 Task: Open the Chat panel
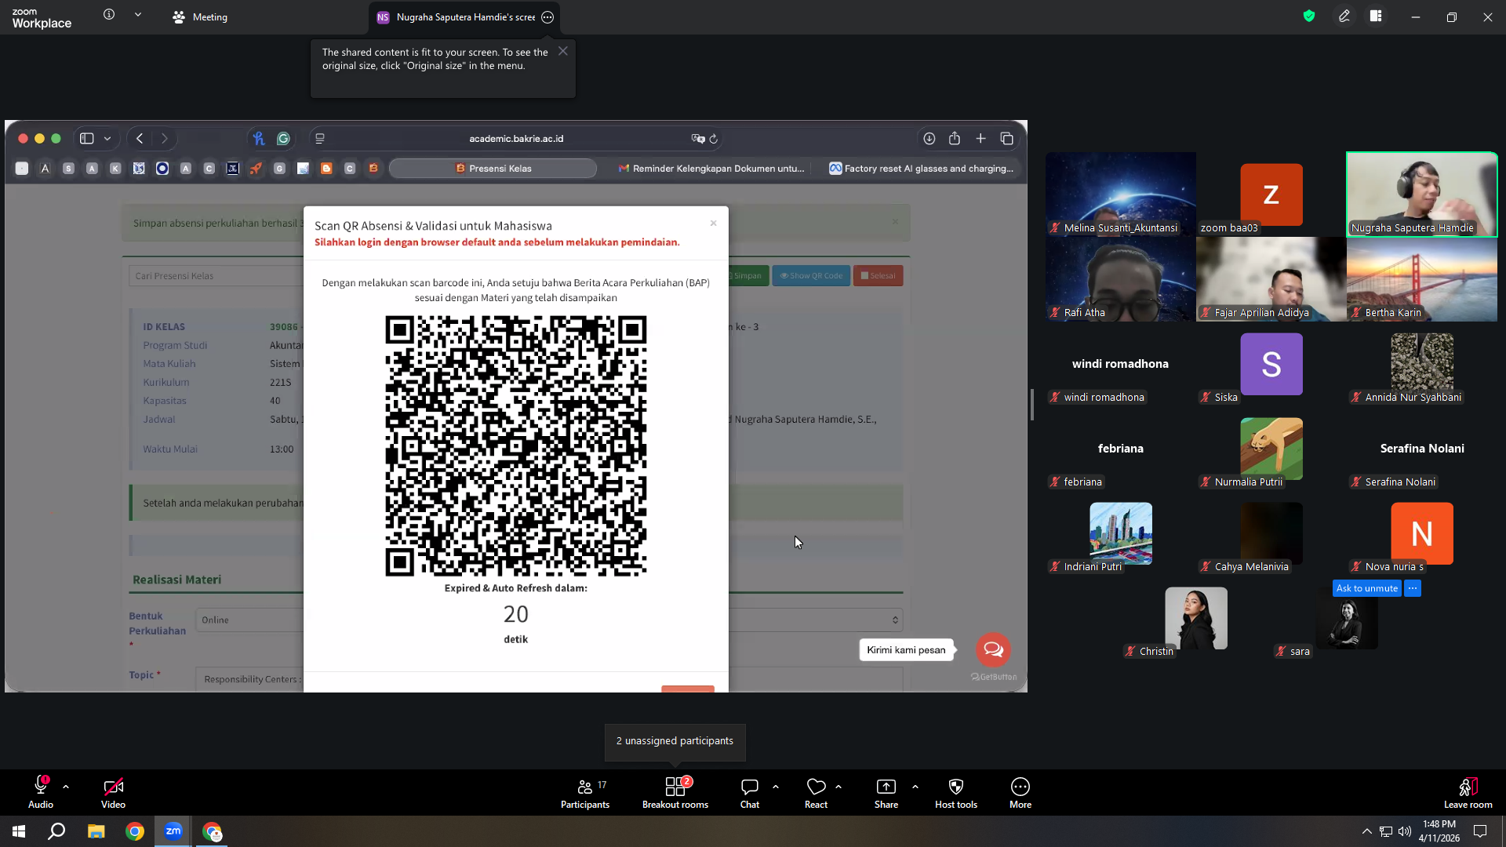pyautogui.click(x=750, y=792)
